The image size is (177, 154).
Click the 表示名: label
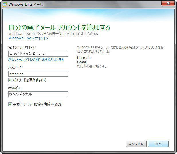point(14,88)
